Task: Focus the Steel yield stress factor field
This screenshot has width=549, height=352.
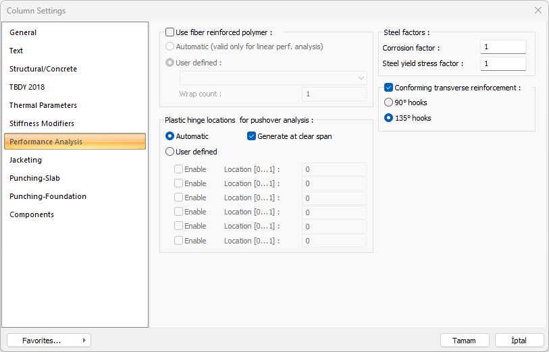Action: 503,63
